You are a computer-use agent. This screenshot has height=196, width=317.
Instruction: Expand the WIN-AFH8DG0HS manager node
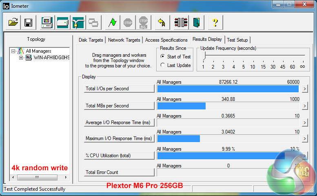coord(21,58)
